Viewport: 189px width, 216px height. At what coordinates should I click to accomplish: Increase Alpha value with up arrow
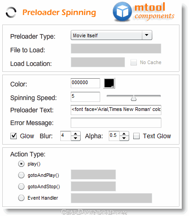point(124,134)
